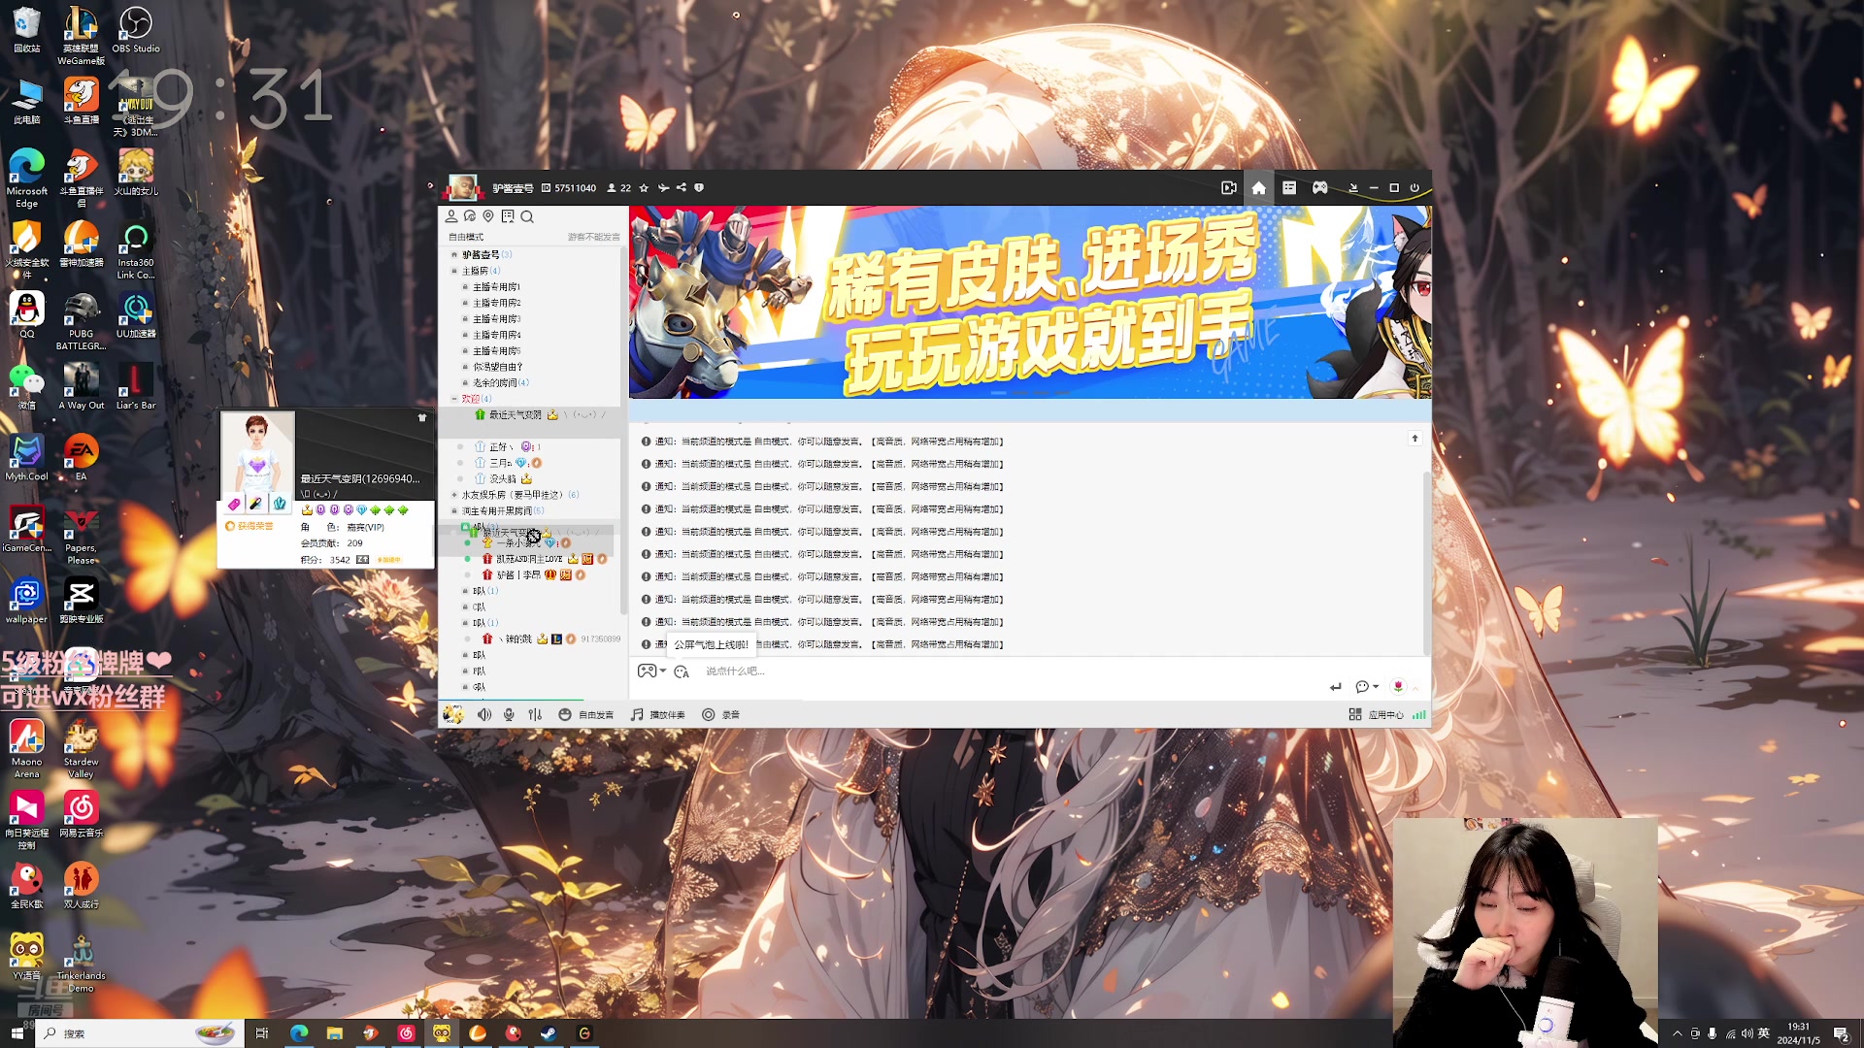1864x1048 pixels.
Task: Click the emoji font icon near chat input
Action: coord(682,671)
